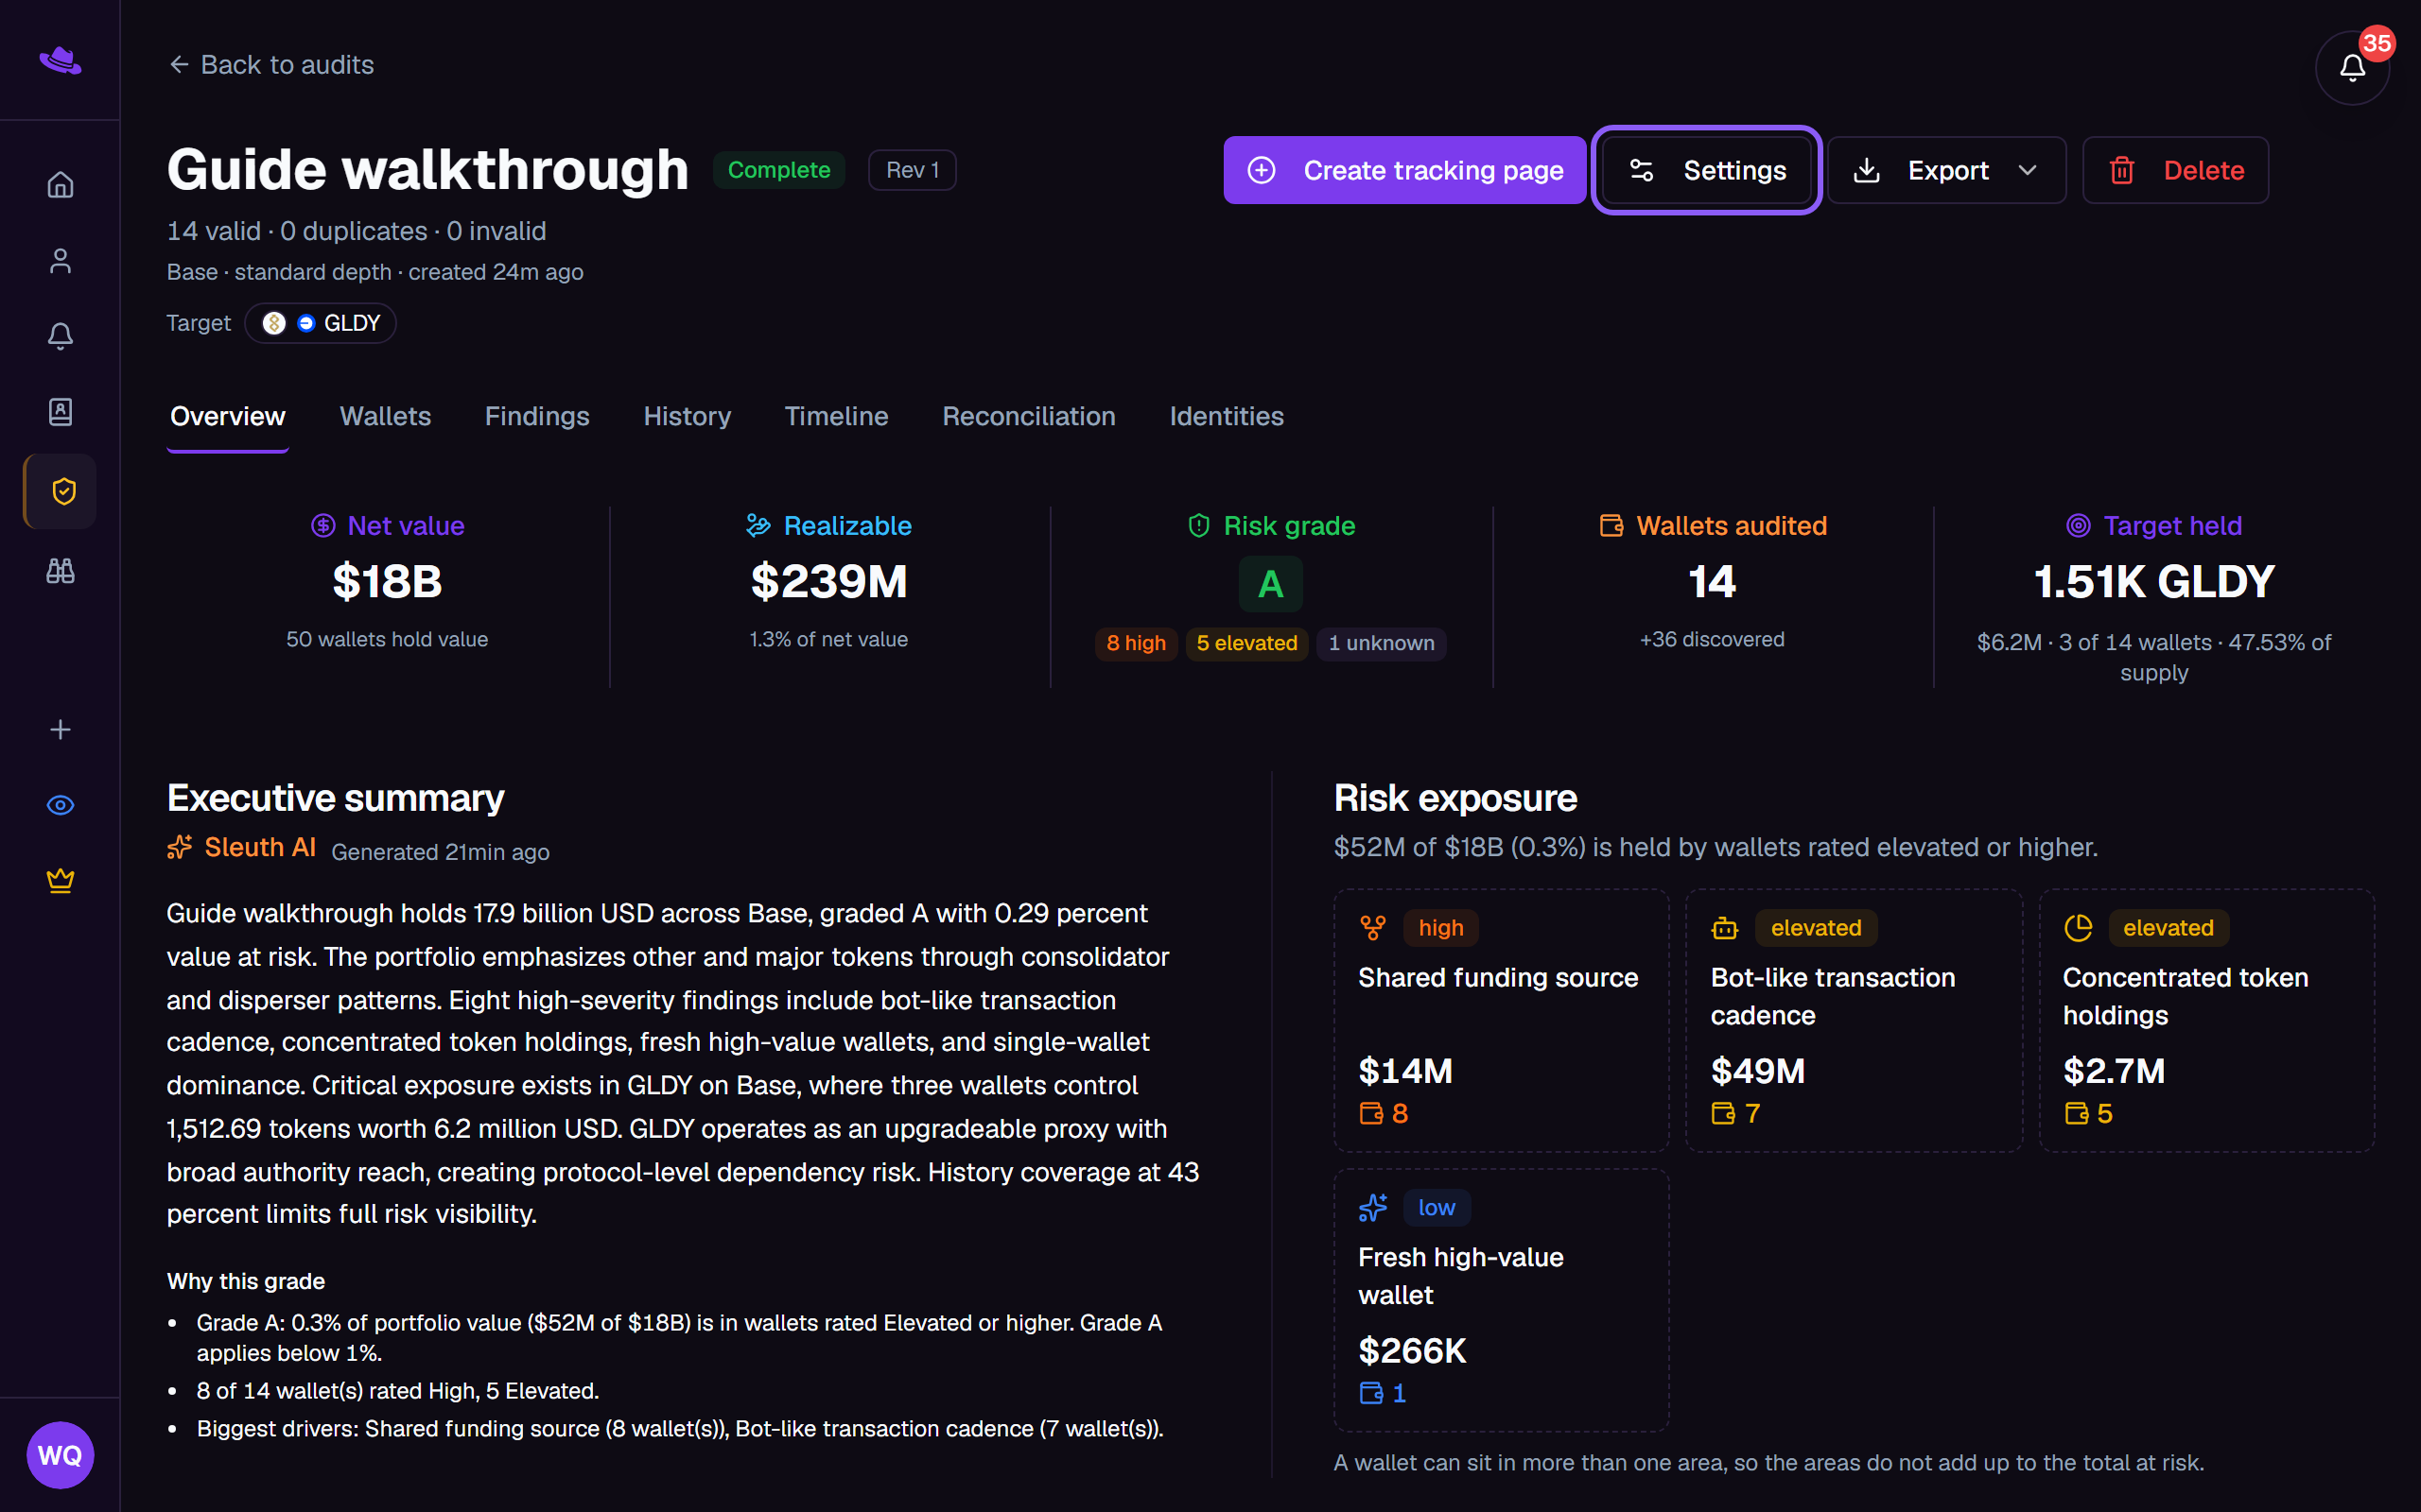Open Fresh high-value wallet card
The image size is (2421, 1512).
[x=1502, y=1300]
